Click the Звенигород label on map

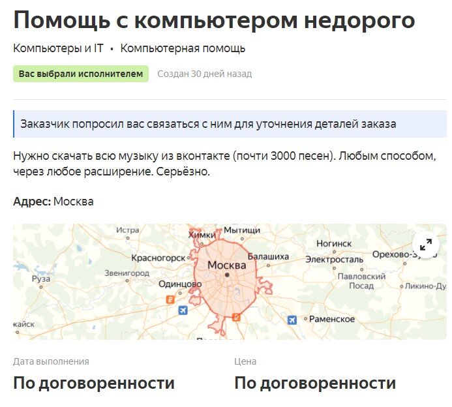click(x=127, y=273)
